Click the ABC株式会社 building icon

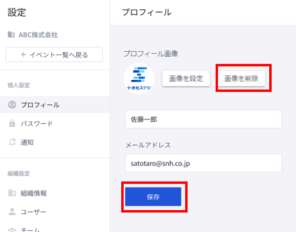(x=11, y=35)
